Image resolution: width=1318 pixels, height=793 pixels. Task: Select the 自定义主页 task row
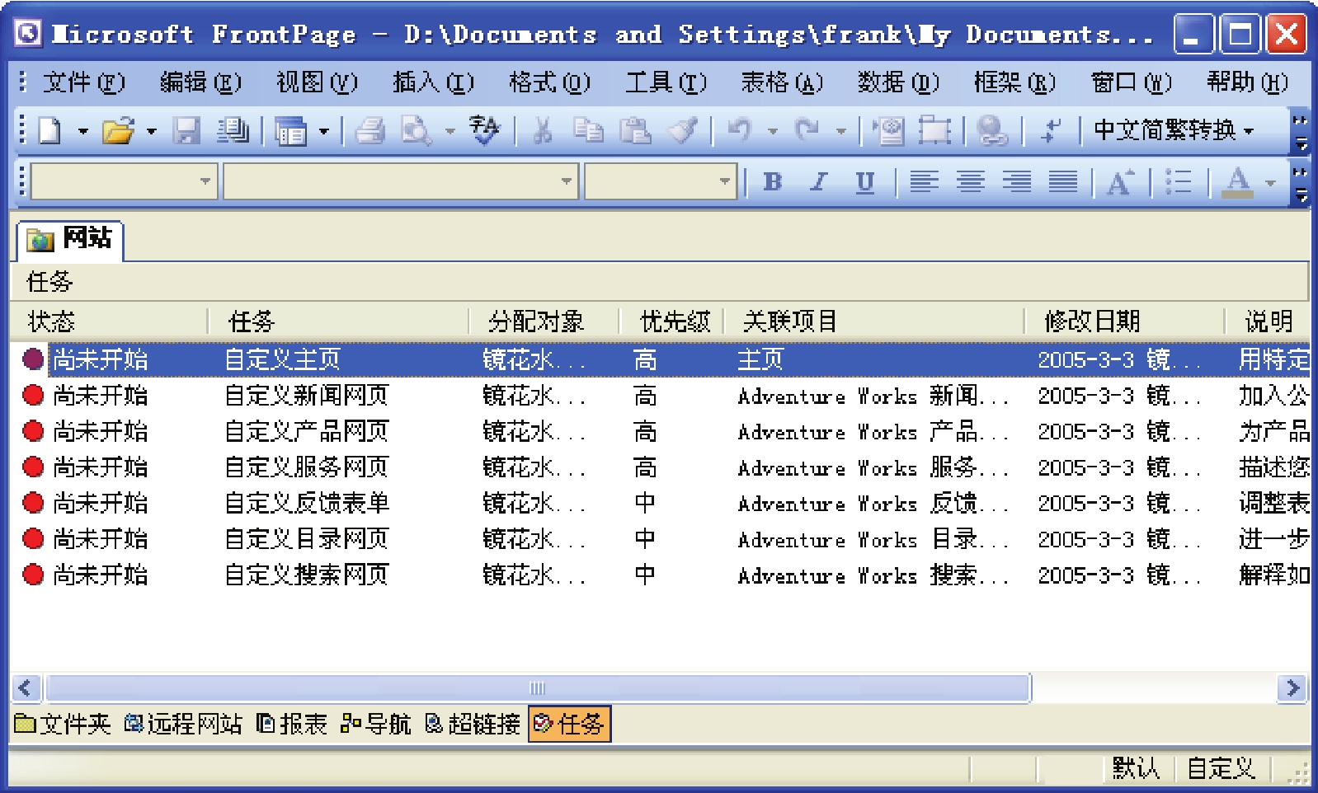[660, 359]
